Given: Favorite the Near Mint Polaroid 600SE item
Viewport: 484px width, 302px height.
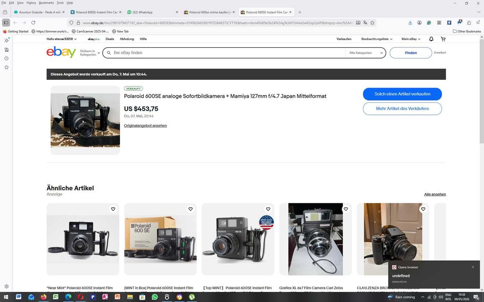Looking at the screenshot, I should (113, 209).
